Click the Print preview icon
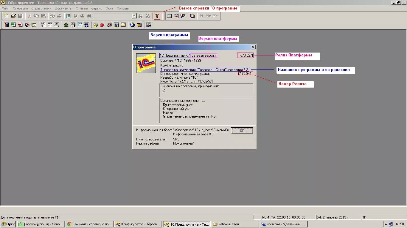407x228 pixels. tap(59, 16)
